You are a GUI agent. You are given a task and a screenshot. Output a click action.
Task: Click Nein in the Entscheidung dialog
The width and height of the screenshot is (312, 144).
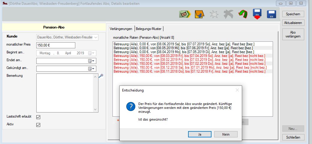(x=226, y=134)
